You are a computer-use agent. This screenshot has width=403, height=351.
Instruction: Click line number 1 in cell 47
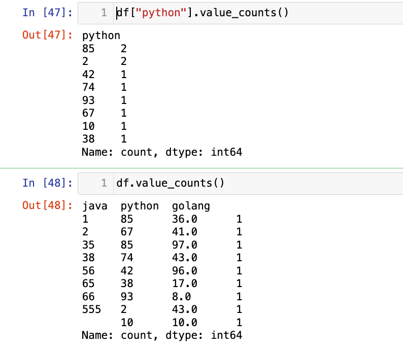coord(104,13)
